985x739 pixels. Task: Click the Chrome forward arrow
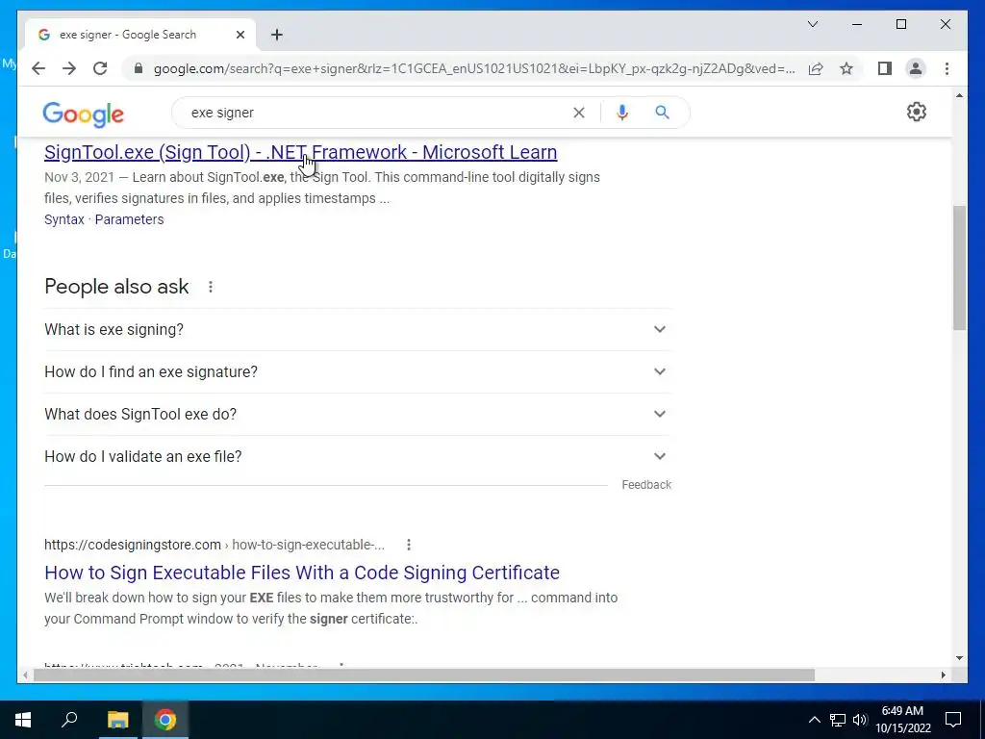(x=69, y=68)
